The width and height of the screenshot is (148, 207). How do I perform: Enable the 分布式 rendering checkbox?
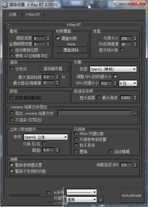(x=11, y=69)
